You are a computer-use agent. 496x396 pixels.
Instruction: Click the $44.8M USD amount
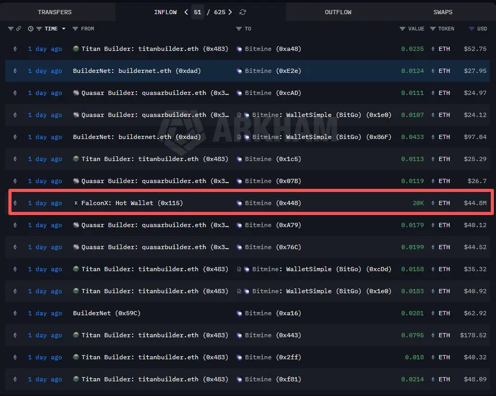pyautogui.click(x=475, y=203)
